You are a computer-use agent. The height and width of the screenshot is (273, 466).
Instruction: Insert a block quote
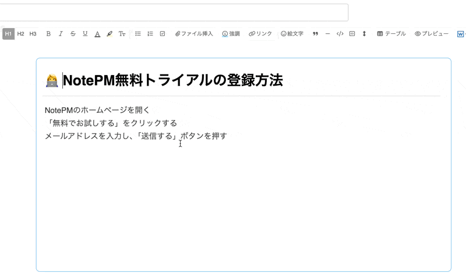coord(315,34)
